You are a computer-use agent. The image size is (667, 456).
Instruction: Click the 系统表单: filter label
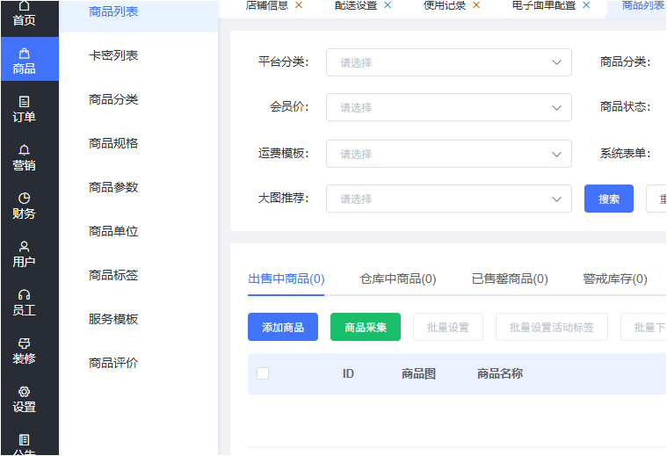click(626, 153)
